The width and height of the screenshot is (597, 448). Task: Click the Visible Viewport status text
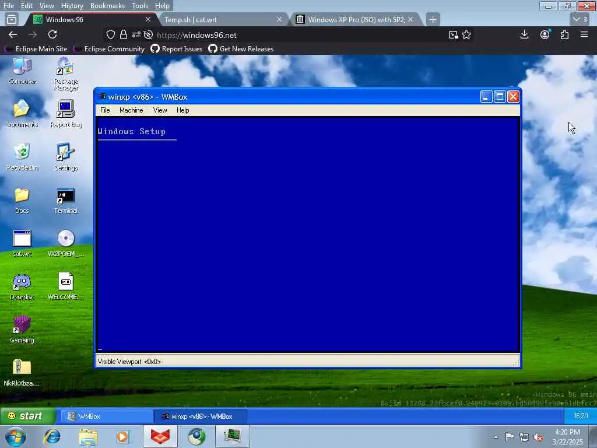129,362
